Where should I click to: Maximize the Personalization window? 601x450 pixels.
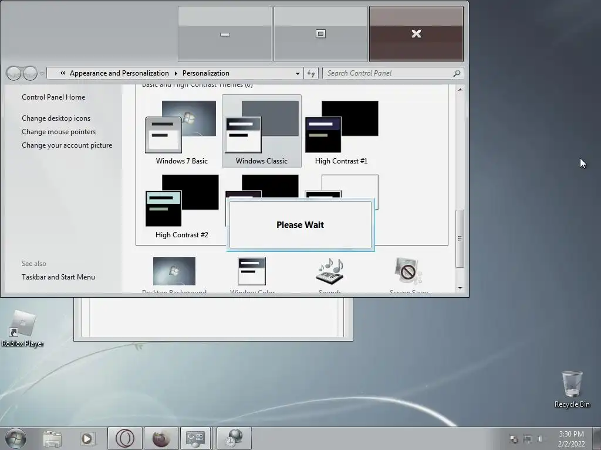point(320,33)
